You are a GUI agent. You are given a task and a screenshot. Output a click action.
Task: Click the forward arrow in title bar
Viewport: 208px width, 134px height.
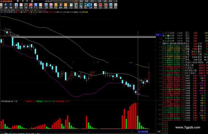[x=27, y=1]
